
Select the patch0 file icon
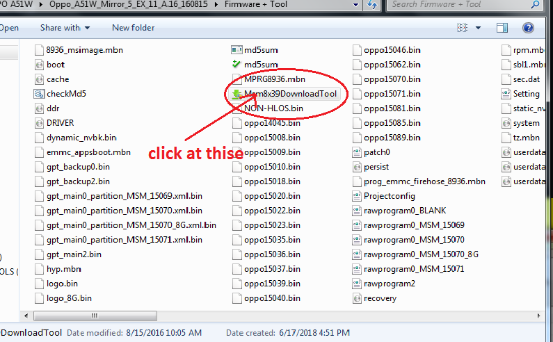(357, 152)
